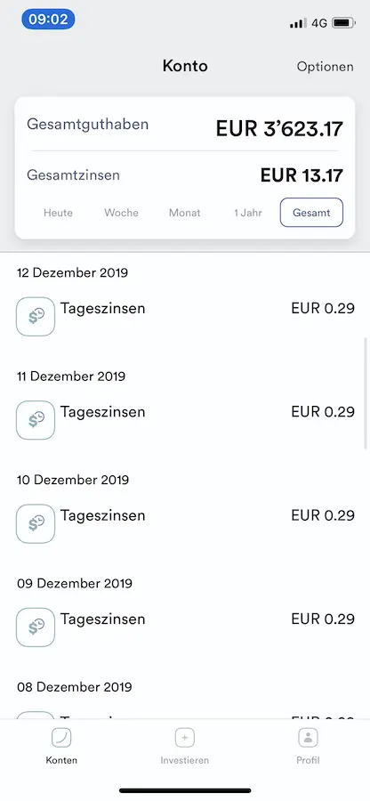This screenshot has height=801, width=370.
Task: Tap the Tageszinsen icon for 09 Dezember 2019
Action: pos(36,627)
